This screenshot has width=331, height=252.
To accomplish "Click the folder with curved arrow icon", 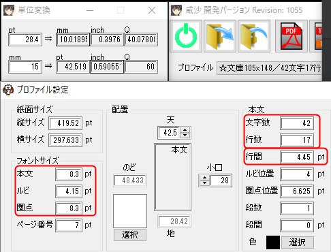I will click(254, 36).
